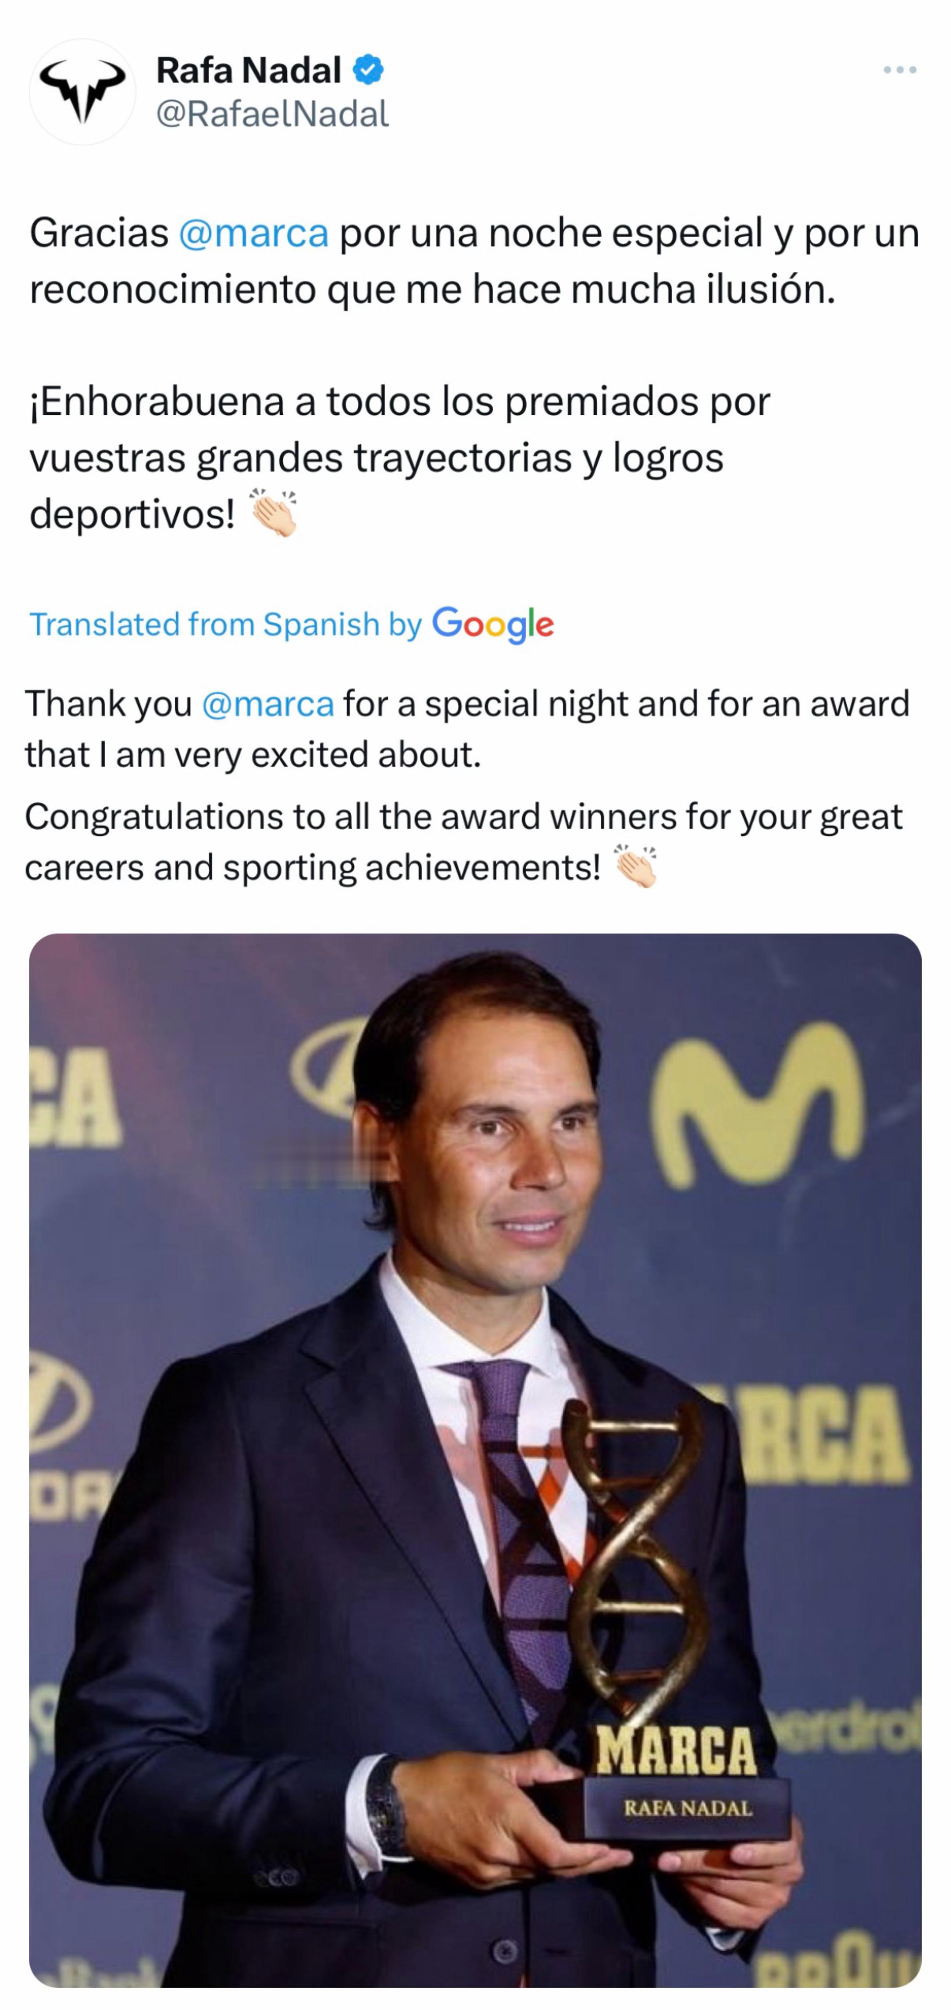
Task: Open the @RafaelNadal handle link
Action: click(x=272, y=114)
